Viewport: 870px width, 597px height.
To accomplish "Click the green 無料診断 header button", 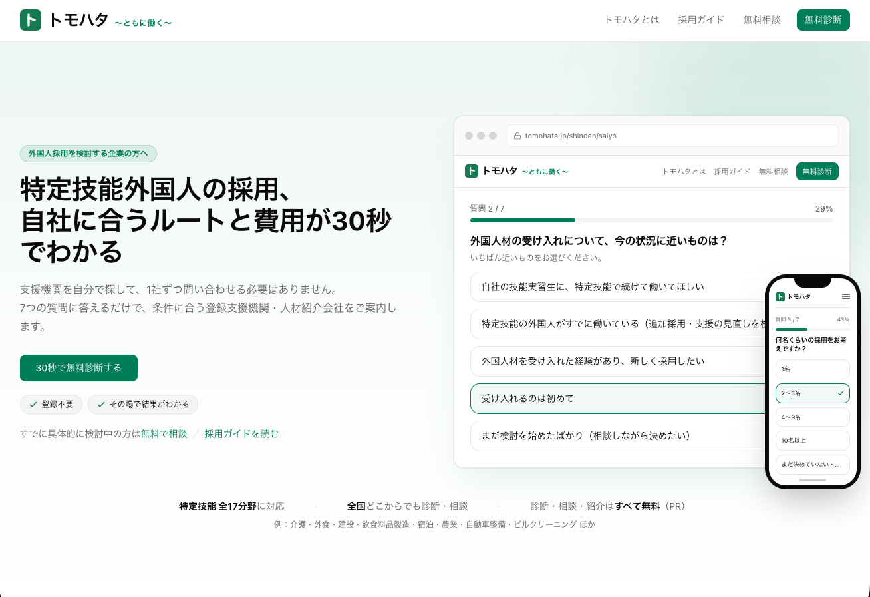I will [x=823, y=20].
